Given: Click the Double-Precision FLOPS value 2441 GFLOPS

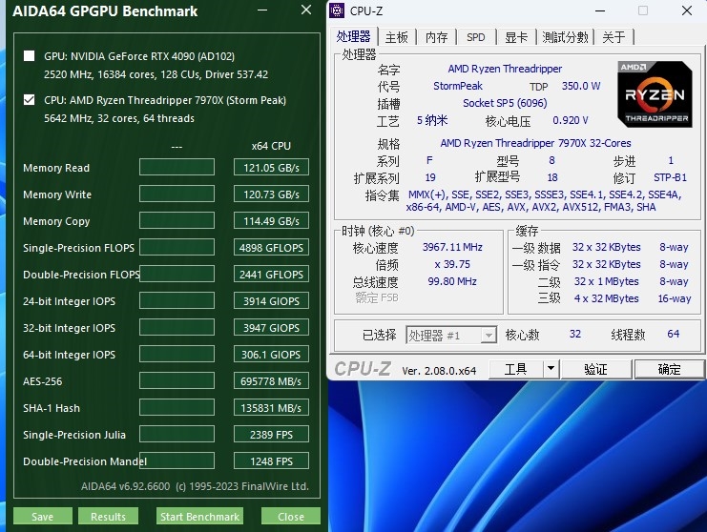Looking at the screenshot, I should click(271, 275).
